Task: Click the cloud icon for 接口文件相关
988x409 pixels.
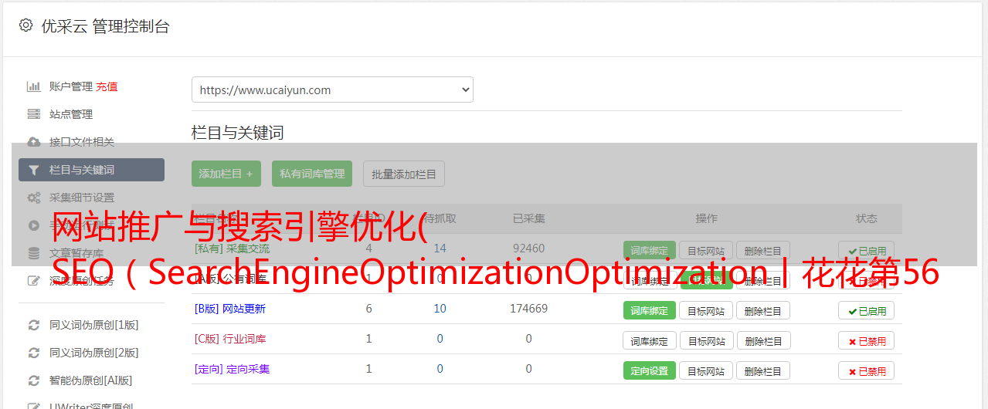Action: (33, 142)
